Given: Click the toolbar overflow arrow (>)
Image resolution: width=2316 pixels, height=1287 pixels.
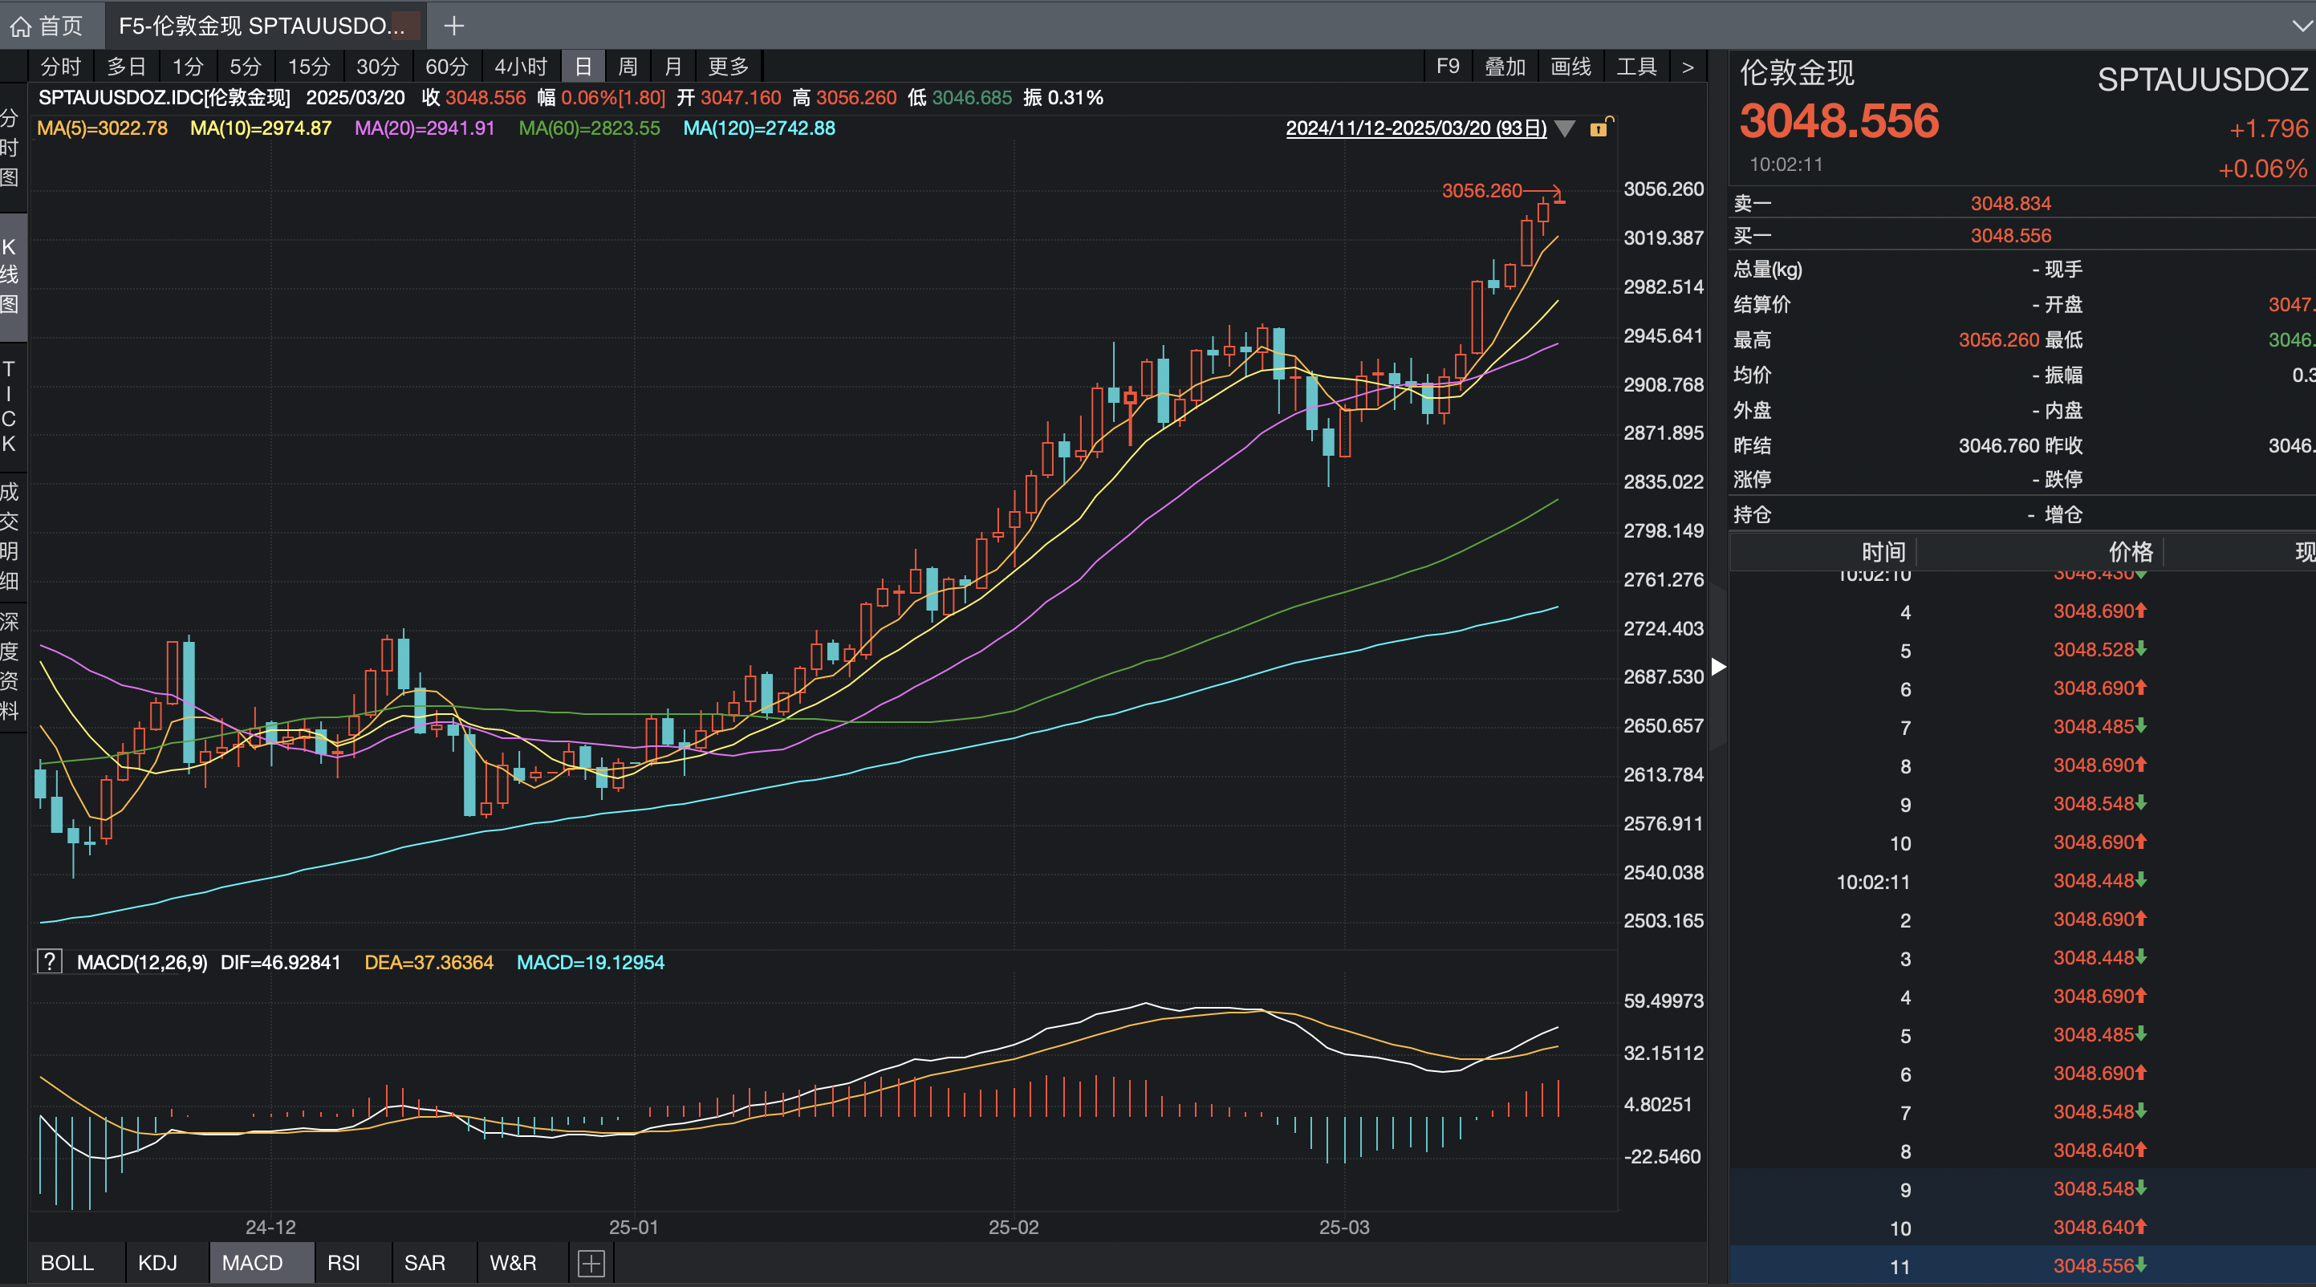Looking at the screenshot, I should (x=1688, y=67).
